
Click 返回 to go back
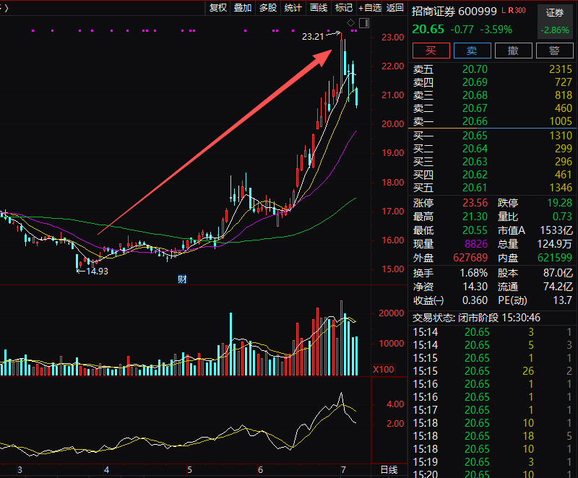coord(394,8)
